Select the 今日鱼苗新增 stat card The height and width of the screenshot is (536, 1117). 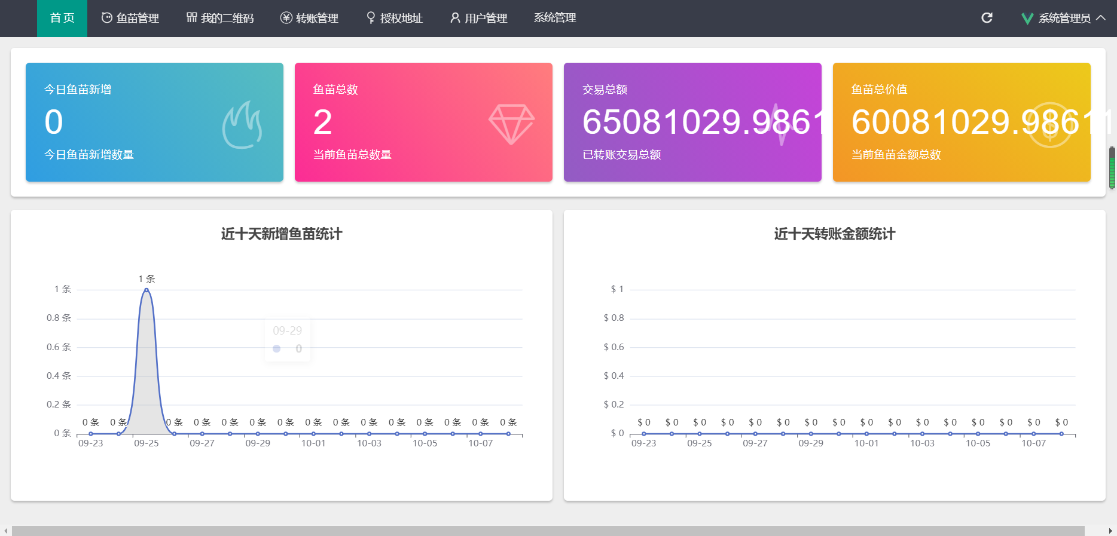(154, 122)
